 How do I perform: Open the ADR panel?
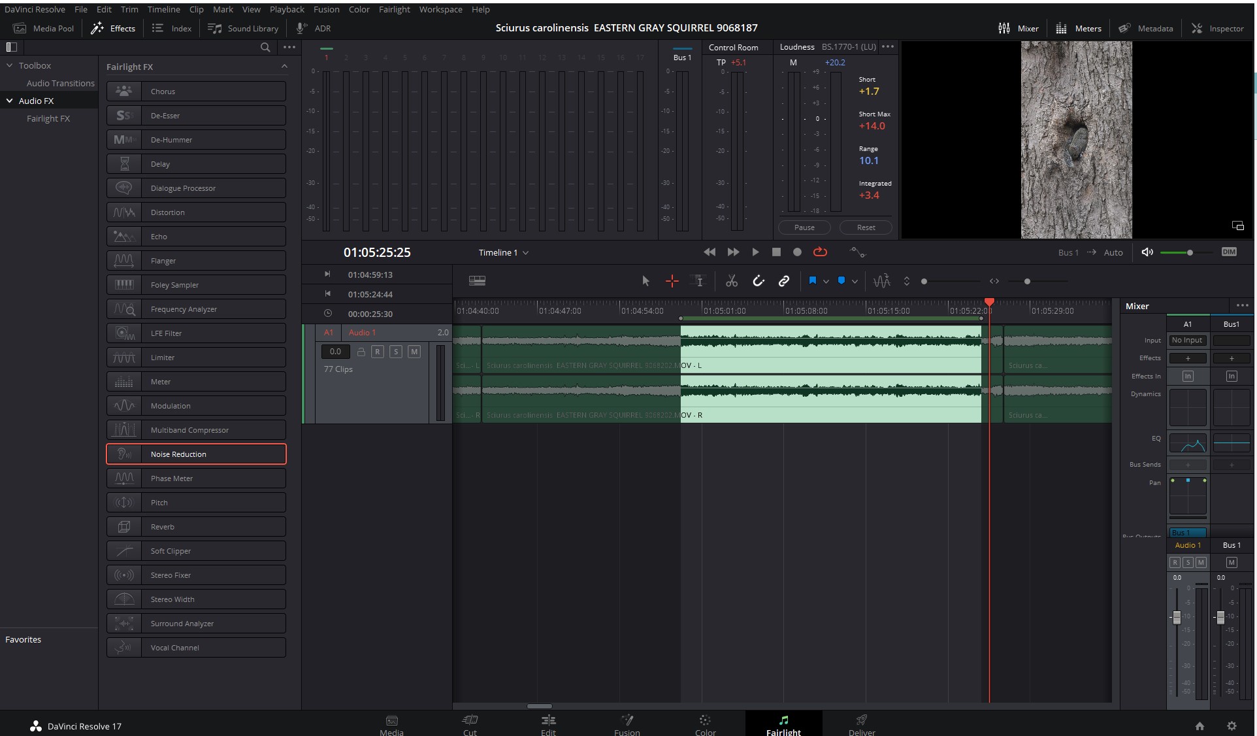(x=314, y=28)
